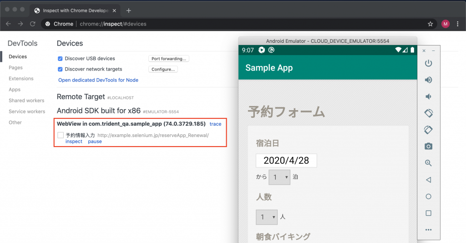Open dedicated DevTools for Node link
Image resolution: width=466 pixels, height=243 pixels.
tap(98, 80)
